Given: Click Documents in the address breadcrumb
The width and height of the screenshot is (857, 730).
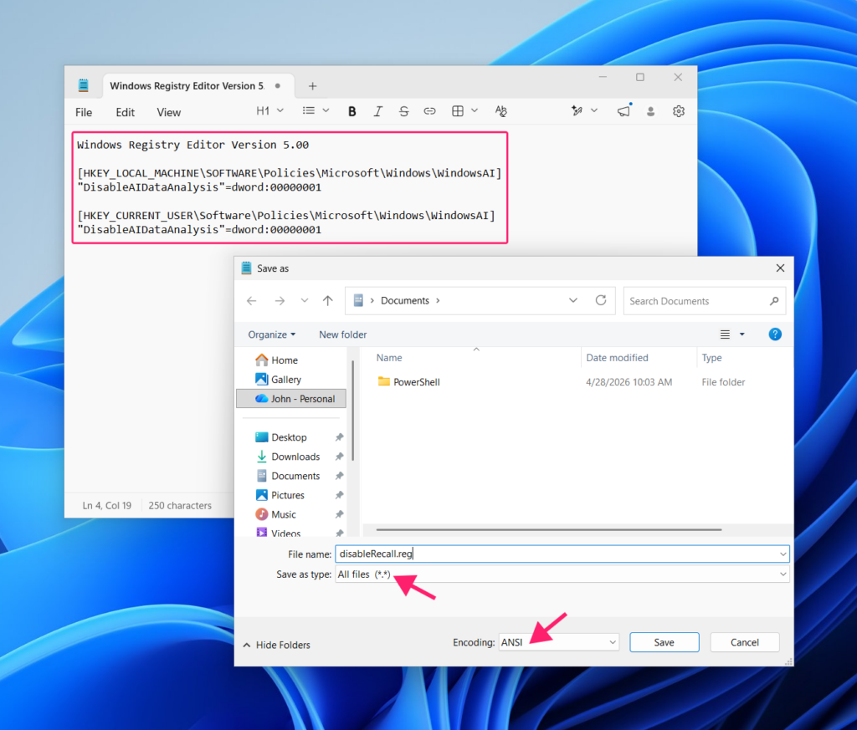Looking at the screenshot, I should (x=405, y=301).
